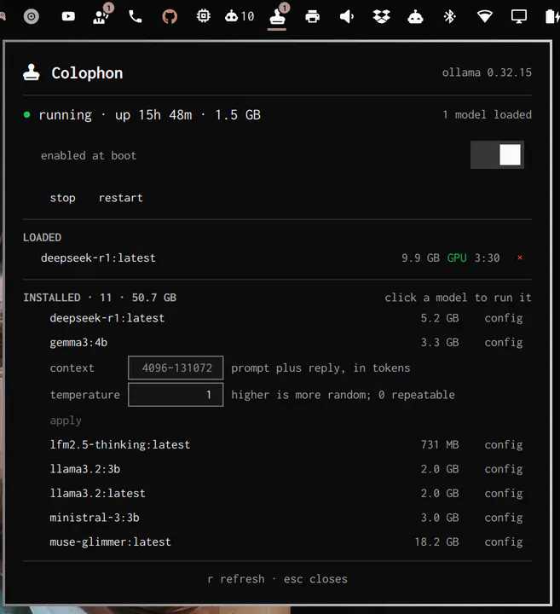The height and width of the screenshot is (614, 560).
Task: Open config for ministral-3:3b
Action: click(504, 518)
